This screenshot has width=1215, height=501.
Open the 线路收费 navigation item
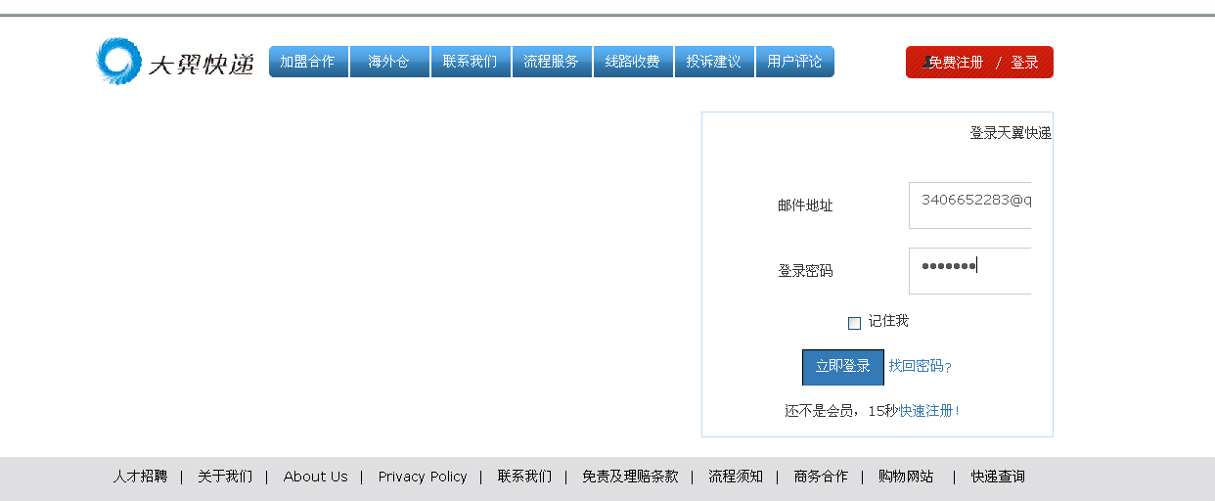633,62
